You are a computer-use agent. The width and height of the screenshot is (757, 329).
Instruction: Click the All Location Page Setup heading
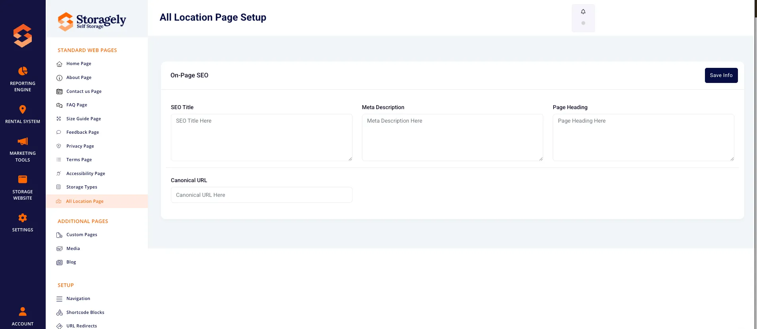point(213,17)
